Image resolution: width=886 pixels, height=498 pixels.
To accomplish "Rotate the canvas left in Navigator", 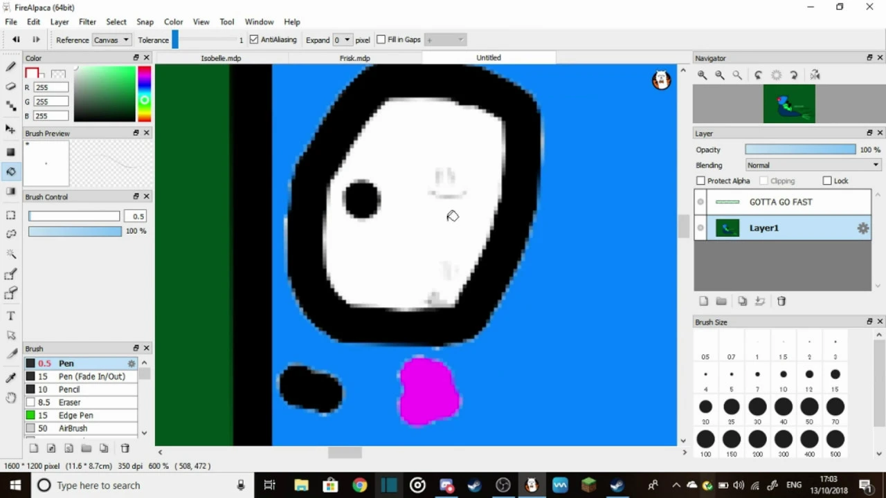I will 759,75.
